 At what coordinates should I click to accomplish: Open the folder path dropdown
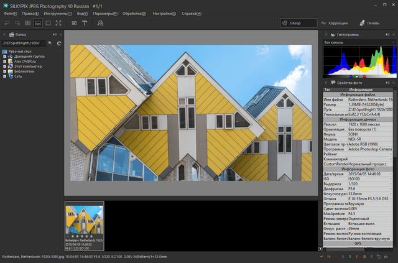[42, 43]
